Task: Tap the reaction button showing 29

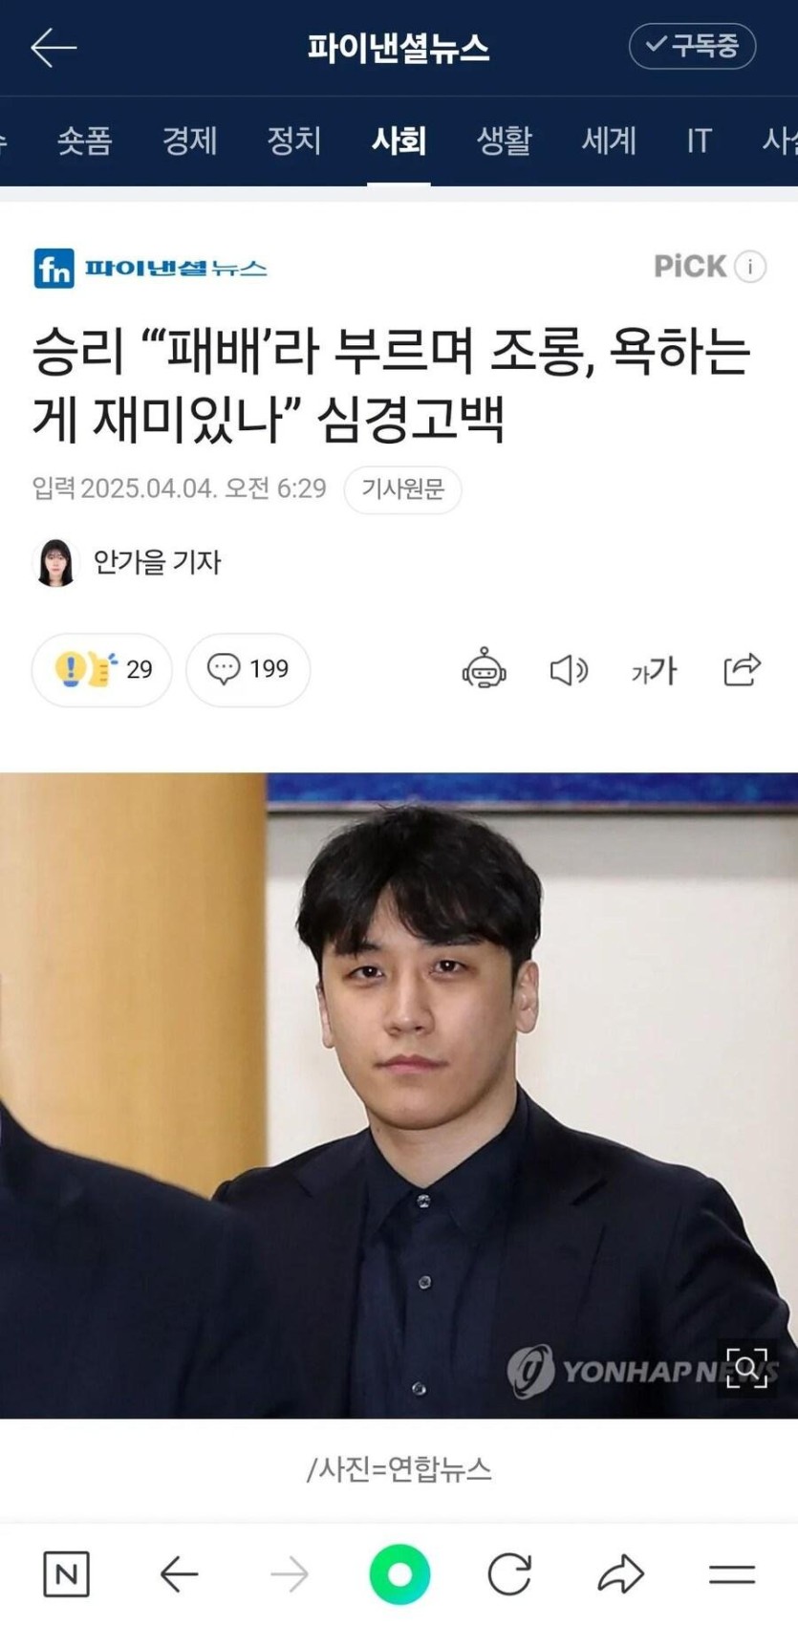Action: click(102, 669)
